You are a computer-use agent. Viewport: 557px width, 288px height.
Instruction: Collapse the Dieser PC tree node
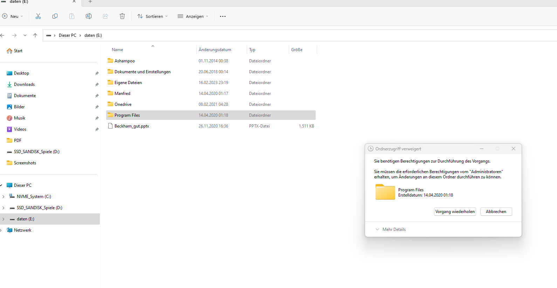tap(1, 185)
